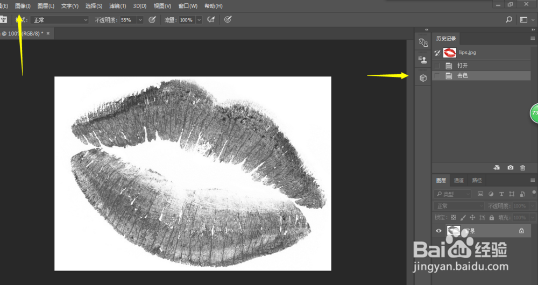Open the 历史记录 panel menu icon
The height and width of the screenshot is (285, 538).
point(533,38)
